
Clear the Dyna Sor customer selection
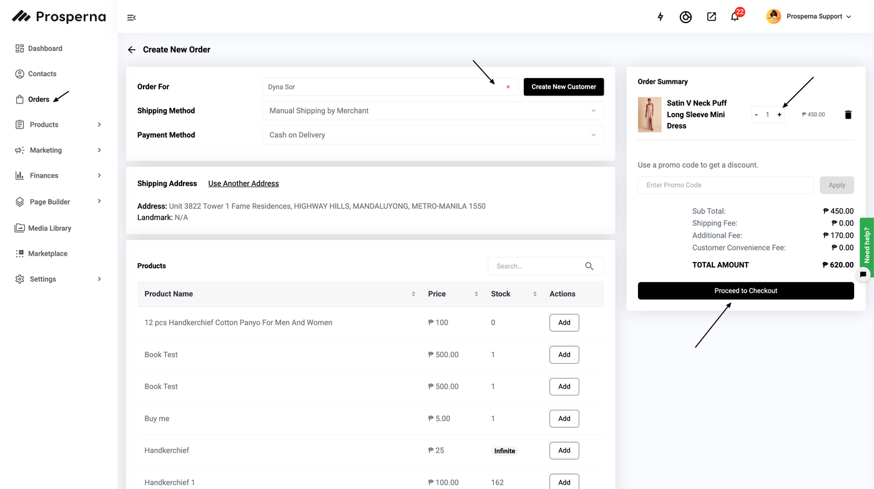pos(508,87)
